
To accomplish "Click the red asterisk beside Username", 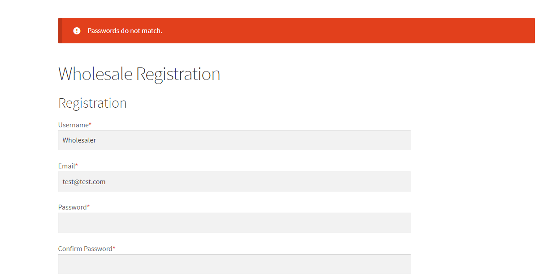I will pos(90,124).
